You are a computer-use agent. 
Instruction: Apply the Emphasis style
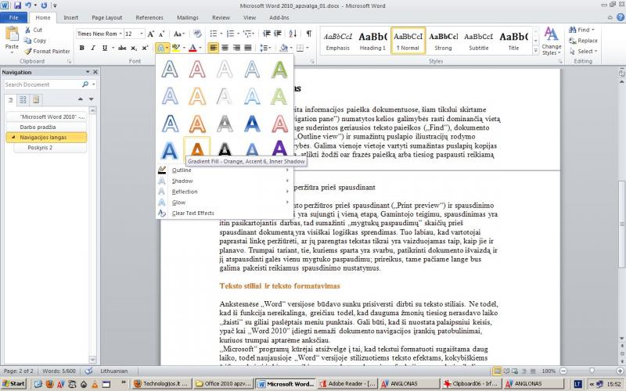[x=338, y=41]
